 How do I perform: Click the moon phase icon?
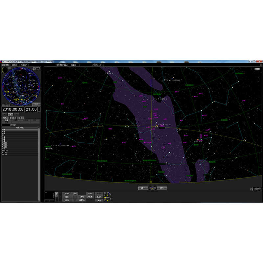[5, 70]
